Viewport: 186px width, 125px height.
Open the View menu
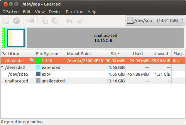point(40,12)
